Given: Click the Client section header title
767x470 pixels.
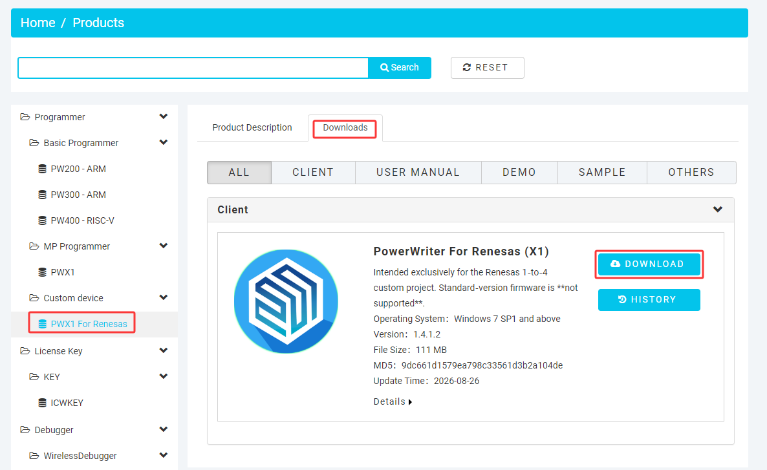Looking at the screenshot, I should (233, 210).
